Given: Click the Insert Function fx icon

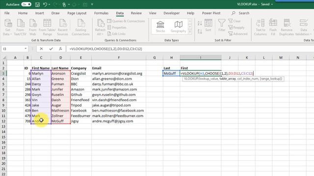Looking at the screenshot, I should 60,49.
